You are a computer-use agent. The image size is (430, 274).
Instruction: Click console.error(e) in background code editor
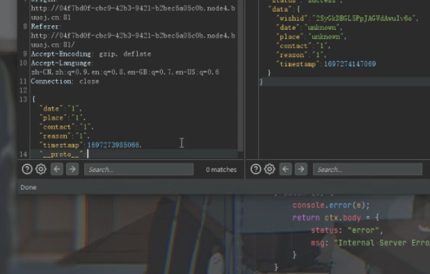(331, 205)
